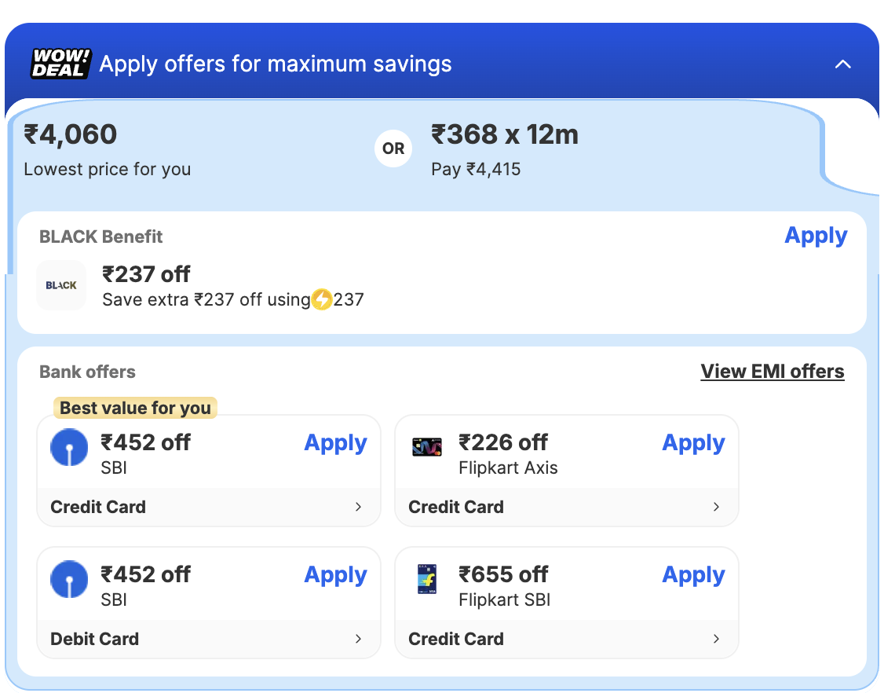Click the Flipkart SBI card image
The image size is (895, 693).
[x=427, y=580]
